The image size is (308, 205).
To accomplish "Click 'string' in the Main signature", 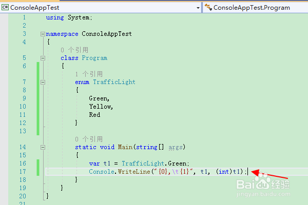I will pyautogui.click(x=146, y=147).
